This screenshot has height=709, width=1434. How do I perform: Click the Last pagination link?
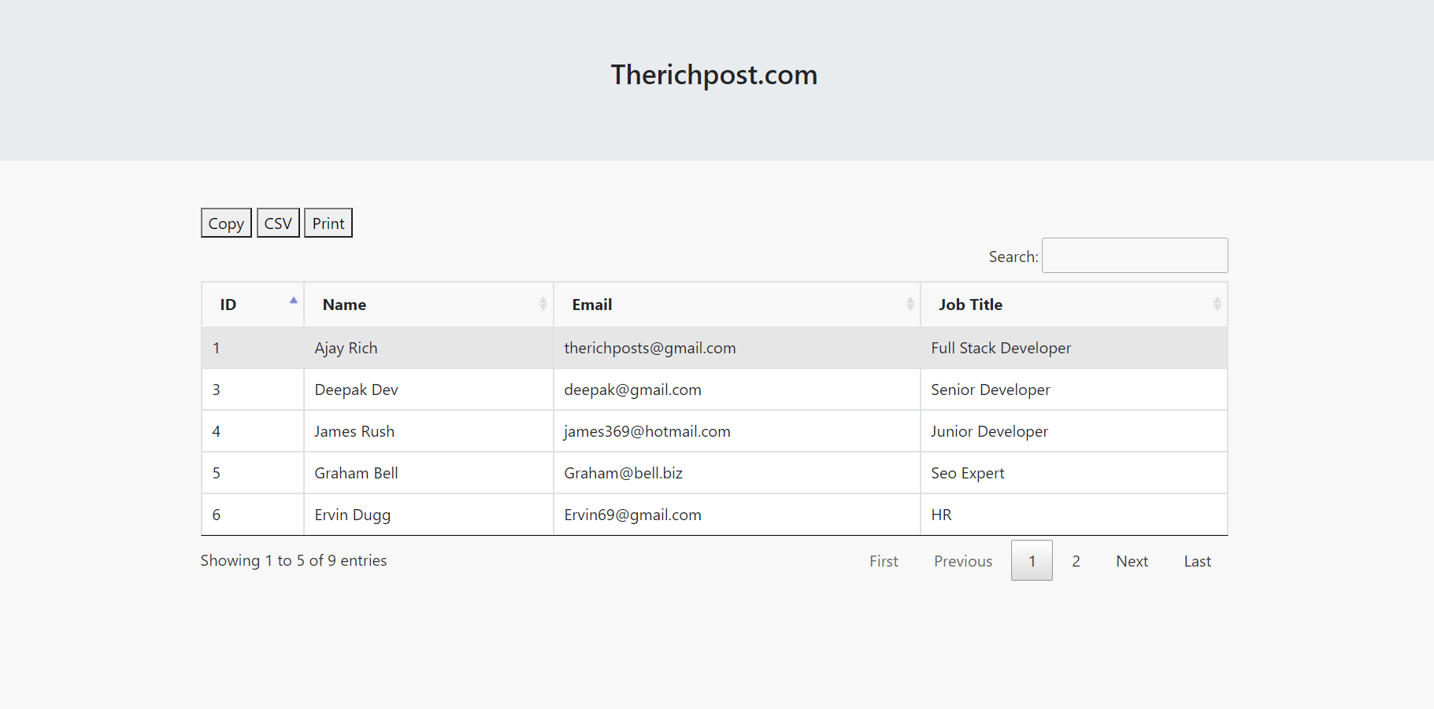1196,560
